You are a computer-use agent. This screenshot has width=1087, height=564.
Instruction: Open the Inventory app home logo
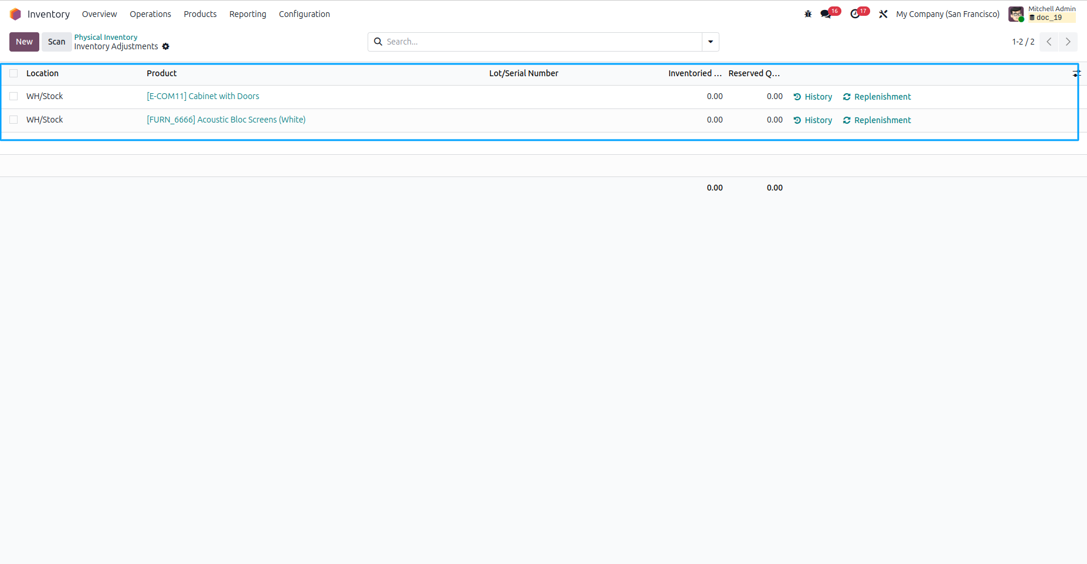click(x=15, y=14)
